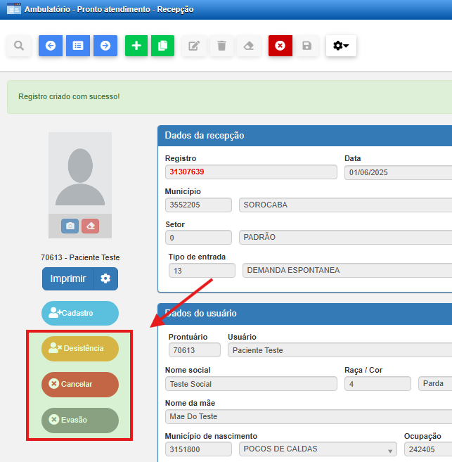452x462 pixels.
Task: Click the trash delete toolbar icon
Action: pyautogui.click(x=221, y=46)
